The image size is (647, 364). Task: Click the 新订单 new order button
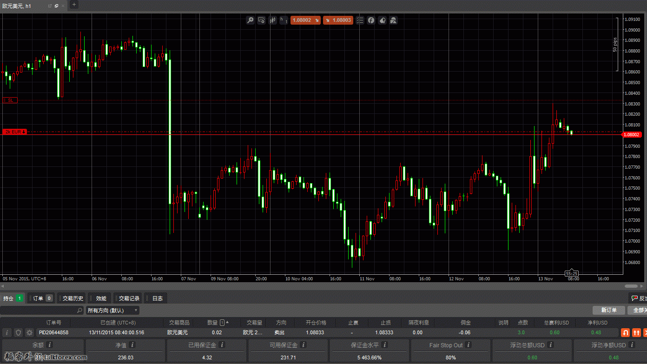click(608, 310)
